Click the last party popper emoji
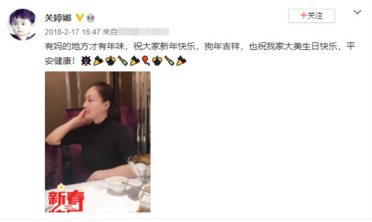 pos(181,61)
